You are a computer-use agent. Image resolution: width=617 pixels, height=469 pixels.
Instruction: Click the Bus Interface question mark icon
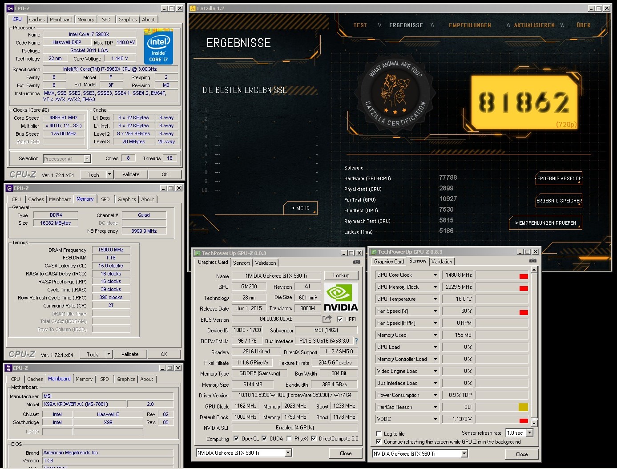[356, 341]
